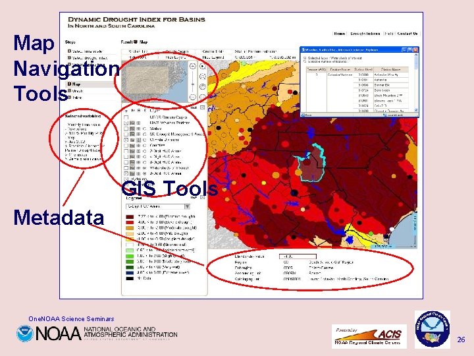Image resolution: width=474 pixels, height=356 pixels.
Task: Click the Create Table toolbar button
Action: (x=213, y=51)
